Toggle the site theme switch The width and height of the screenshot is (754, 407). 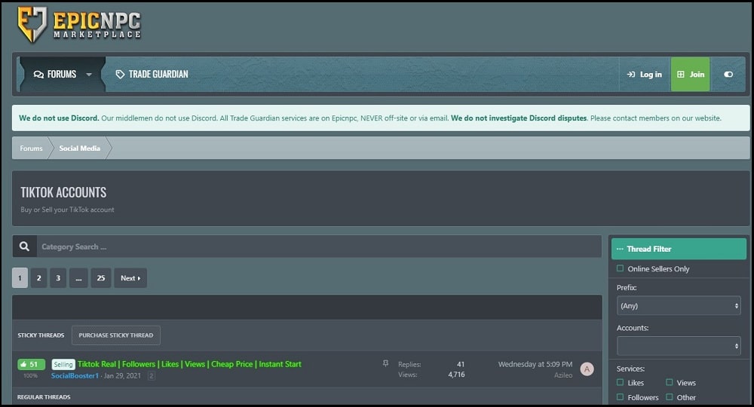coord(728,75)
